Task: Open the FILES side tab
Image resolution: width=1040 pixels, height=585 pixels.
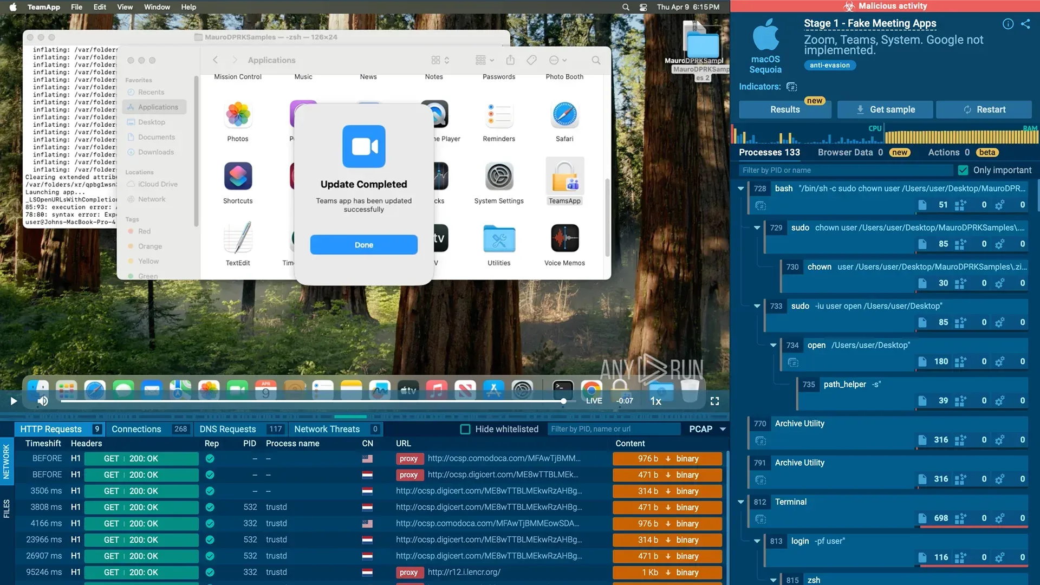Action: 6,509
